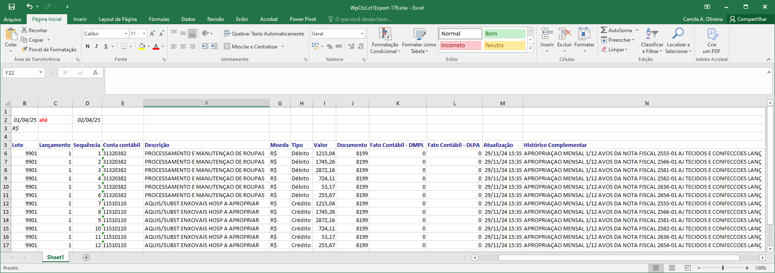Image resolution: width=775 pixels, height=273 pixels.
Task: Decrease font size icon
Action: pyautogui.click(x=162, y=34)
